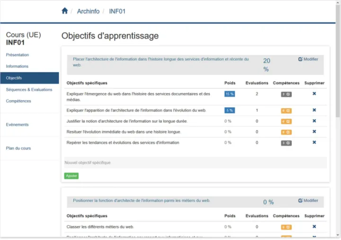This screenshot has width=341, height=240.
Task: Click the 0 % weight of 'Classer les différents métiers'
Action: coord(227,227)
